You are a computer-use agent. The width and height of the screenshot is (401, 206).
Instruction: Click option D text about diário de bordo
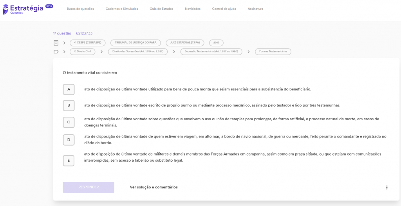[x=235, y=140]
